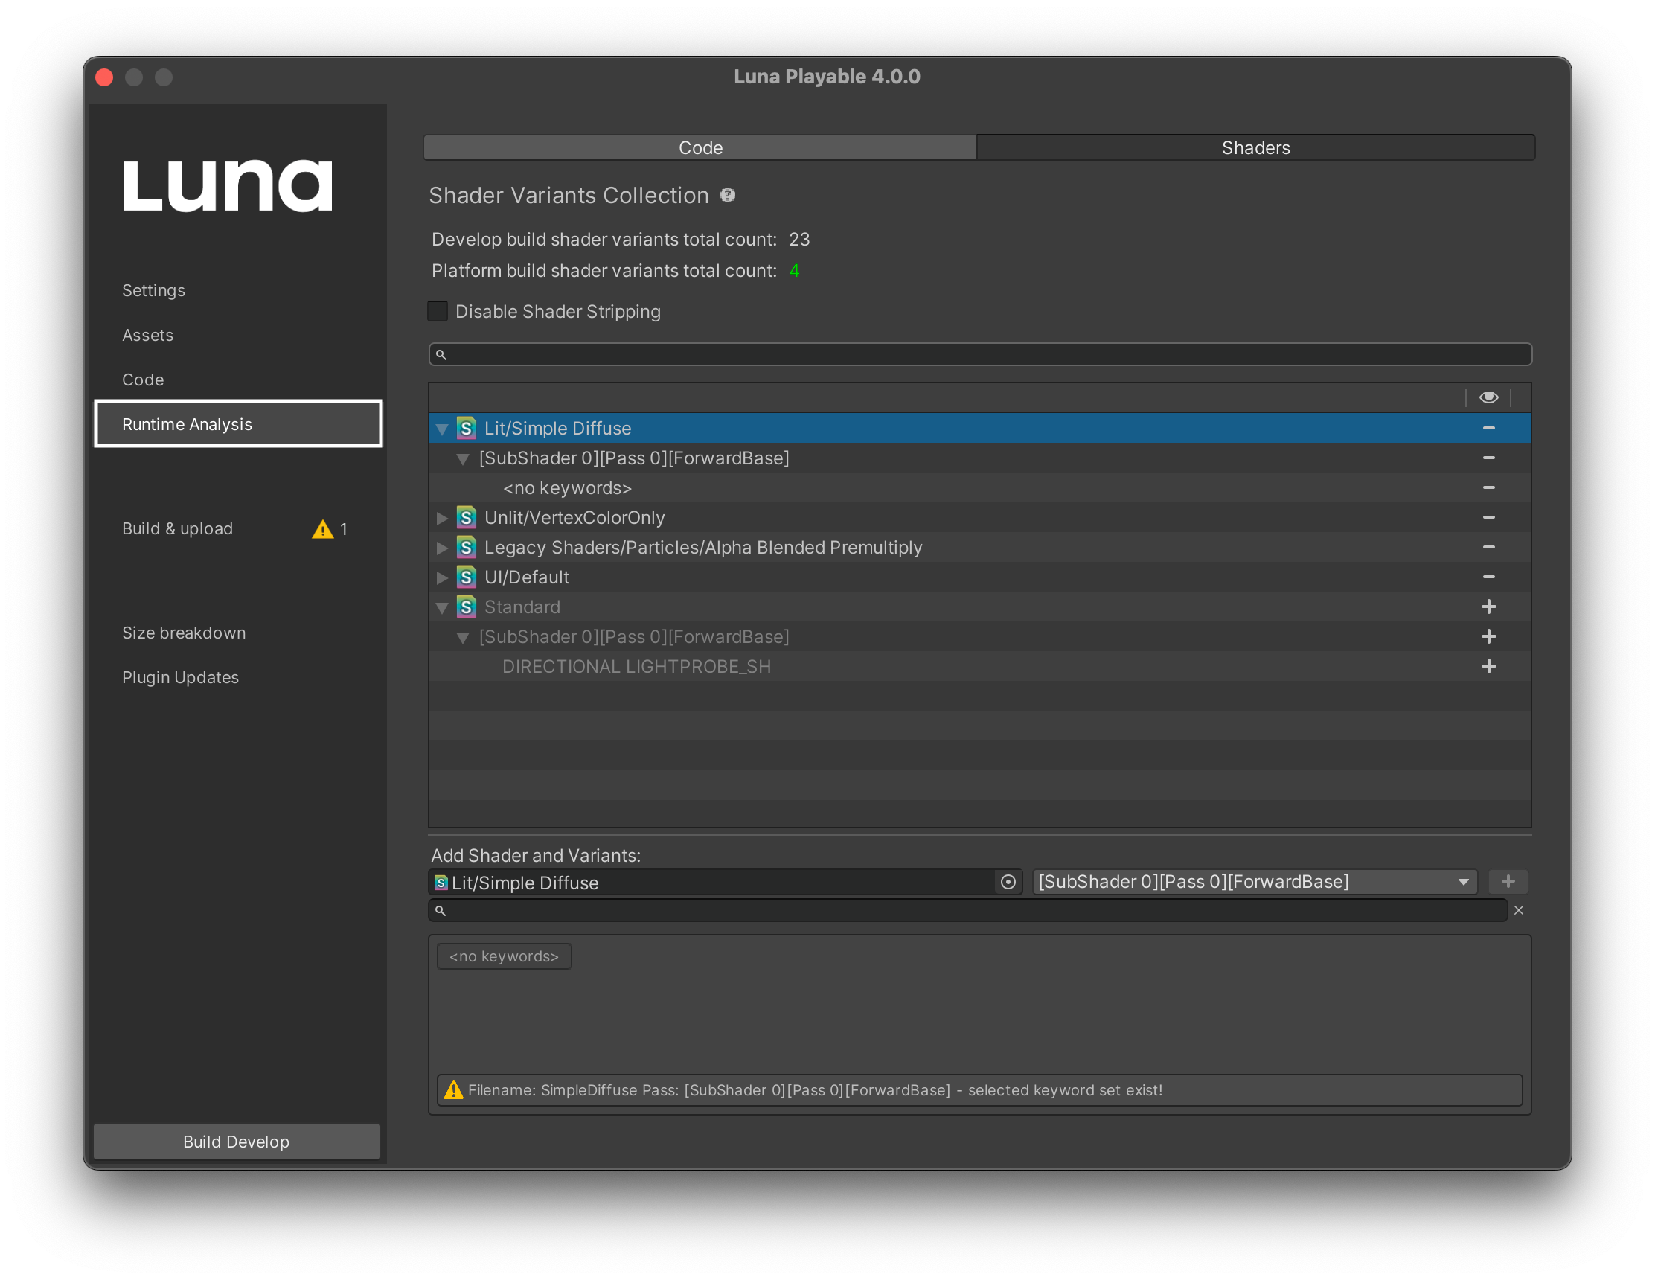Select the Standard row text
The width and height of the screenshot is (1655, 1280).
522,607
